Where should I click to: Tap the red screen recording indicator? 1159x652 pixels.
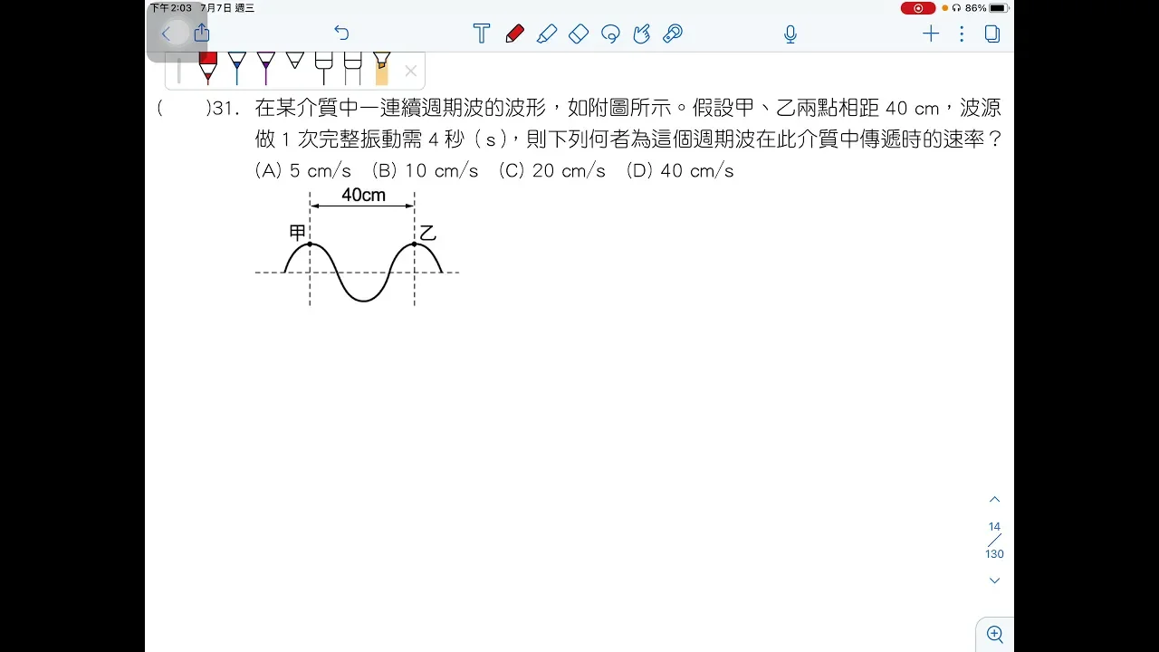(x=918, y=8)
